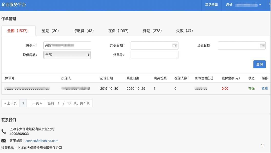Click the 保单号 input field
Image resolution: width=271 pixels, height=153 pixels.
tap(154, 55)
